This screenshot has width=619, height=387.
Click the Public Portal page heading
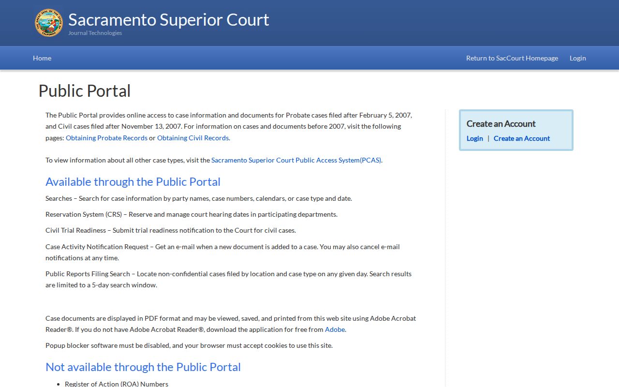point(85,91)
